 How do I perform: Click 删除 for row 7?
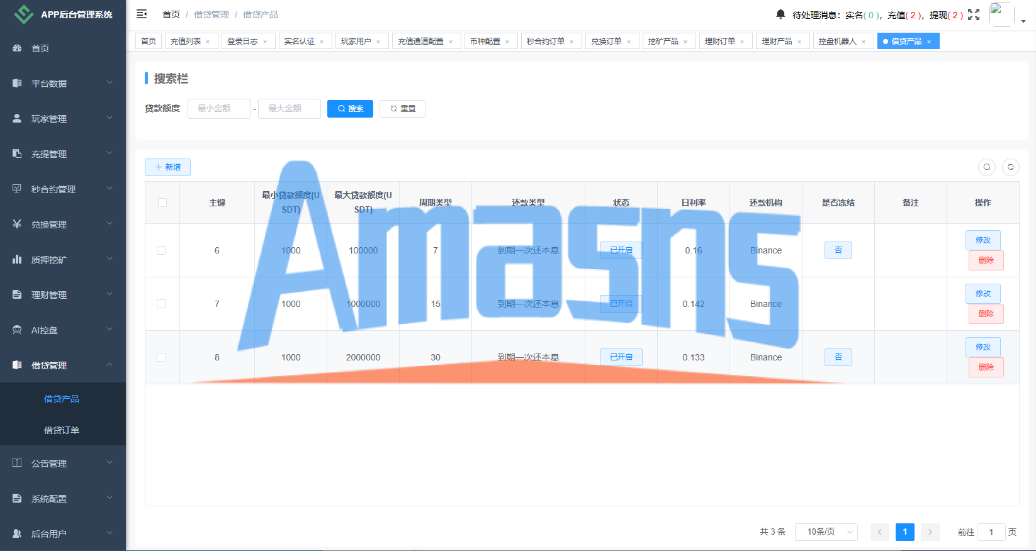coord(986,314)
